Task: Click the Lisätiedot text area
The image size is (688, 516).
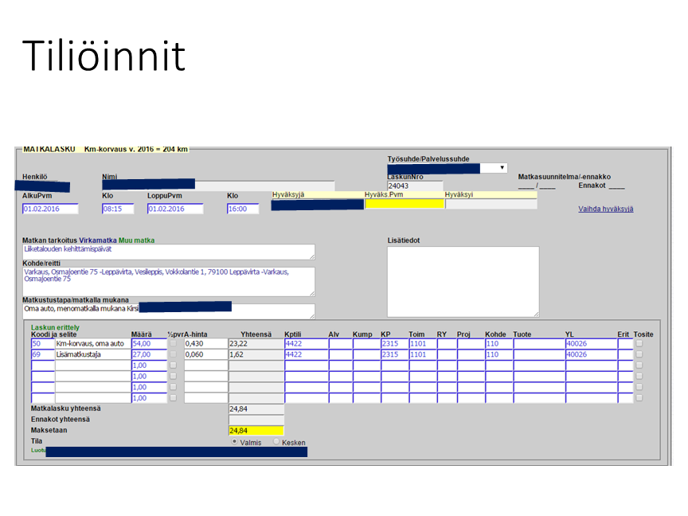Action: [463, 282]
